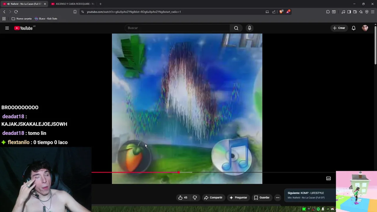Image resolution: width=377 pixels, height=212 pixels.
Task: View site information icon in address bar
Action: pos(82,12)
